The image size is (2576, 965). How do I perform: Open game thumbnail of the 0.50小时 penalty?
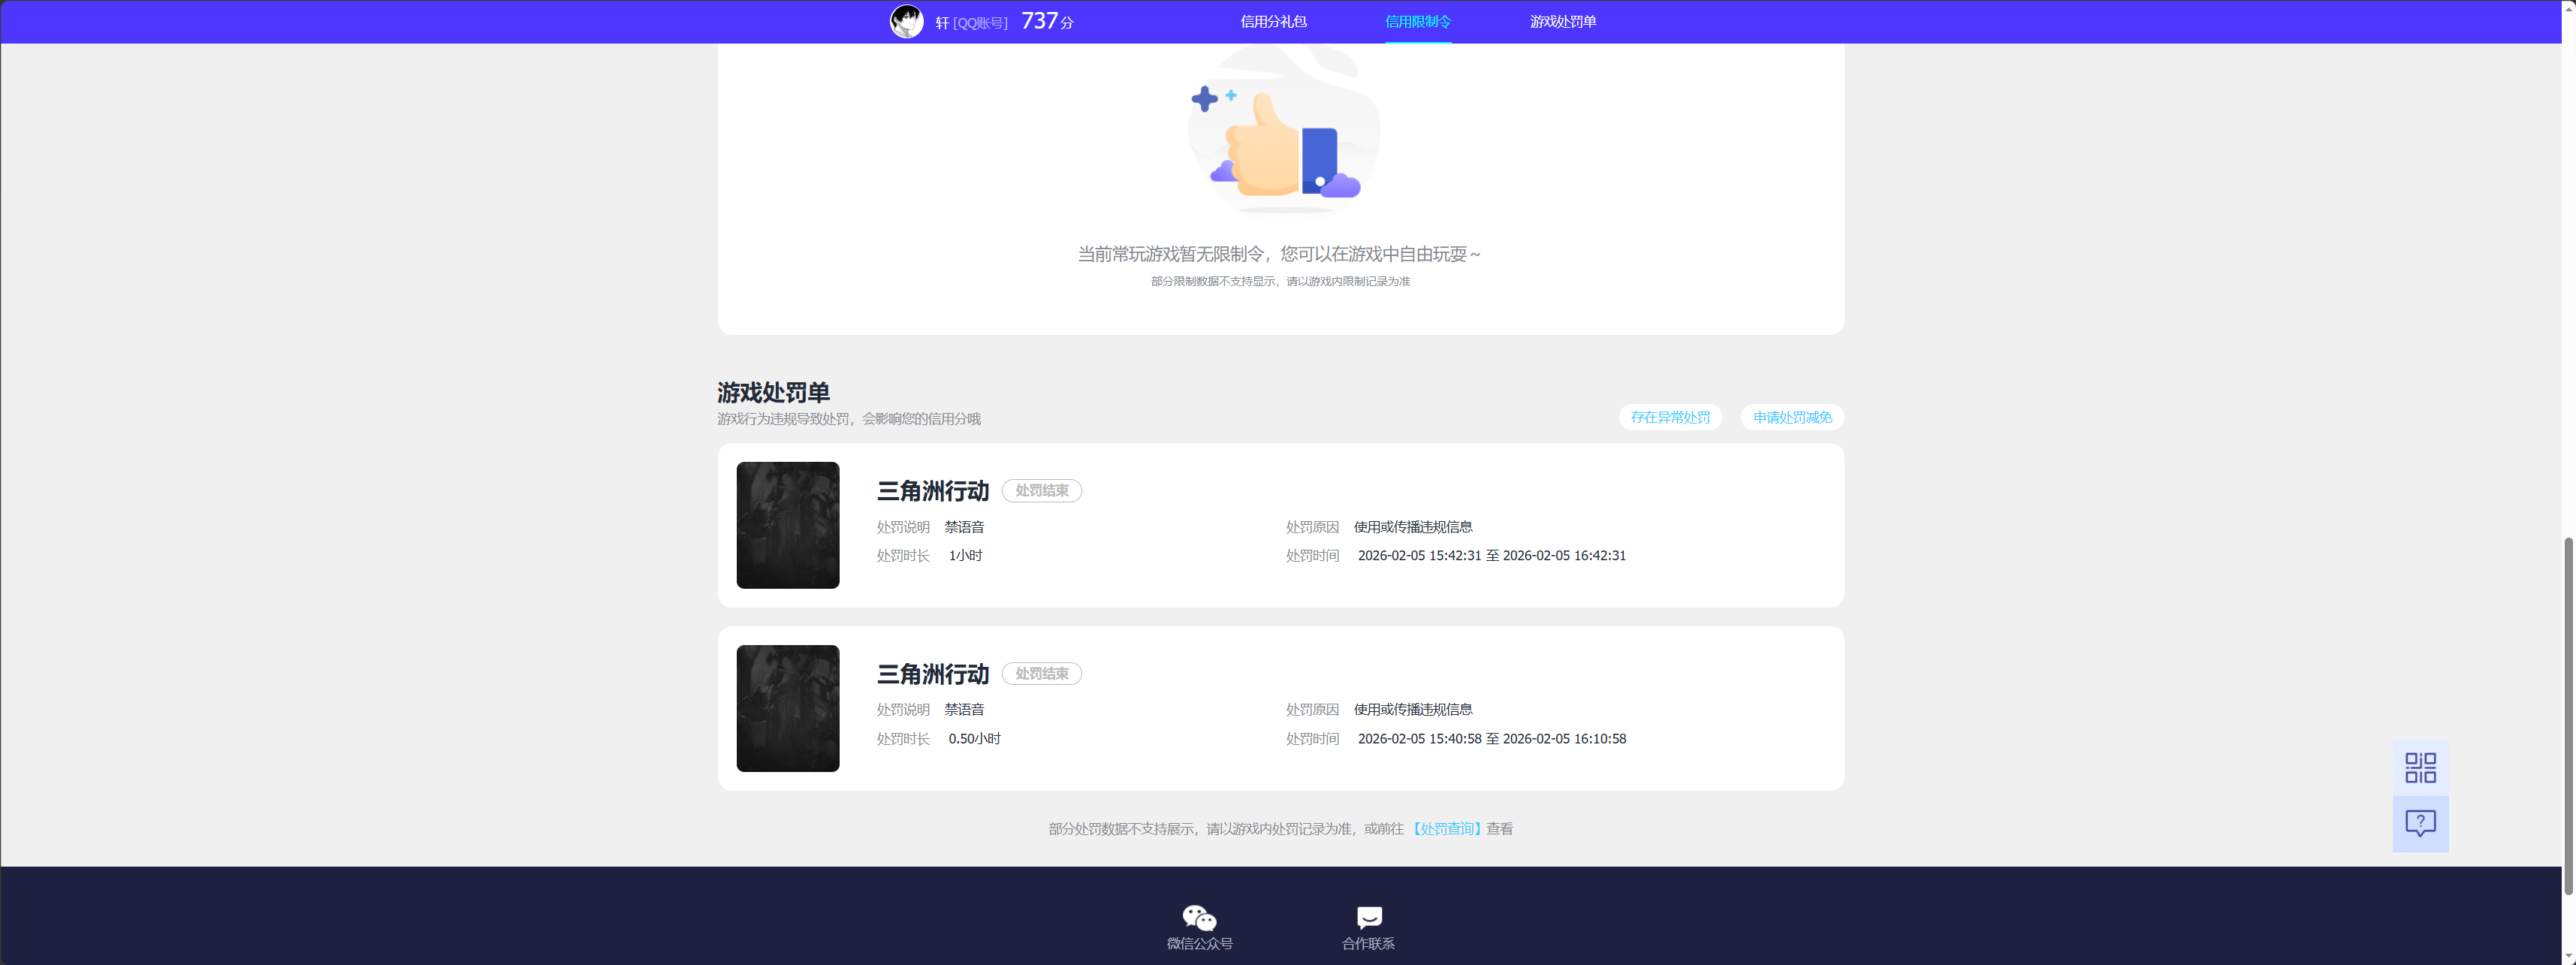787,708
